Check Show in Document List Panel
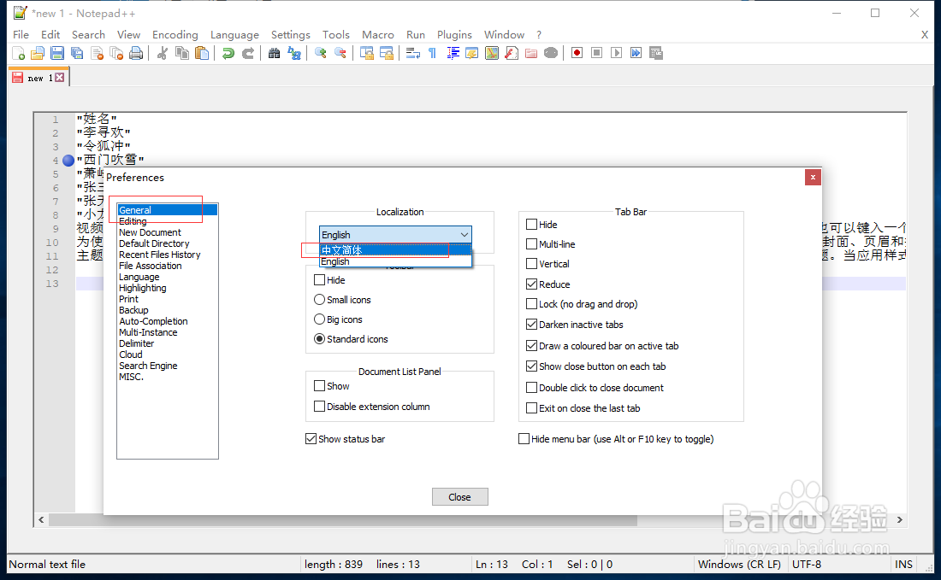 click(x=319, y=386)
